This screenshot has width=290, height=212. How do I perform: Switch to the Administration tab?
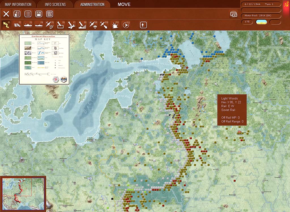tap(92, 5)
